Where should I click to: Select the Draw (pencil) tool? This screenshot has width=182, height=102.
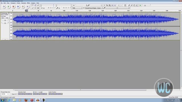point(38,5)
